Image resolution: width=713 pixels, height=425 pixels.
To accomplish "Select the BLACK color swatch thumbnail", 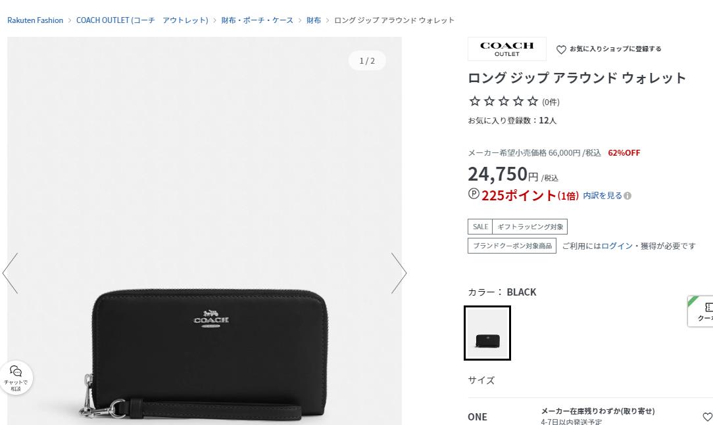I will coord(487,333).
